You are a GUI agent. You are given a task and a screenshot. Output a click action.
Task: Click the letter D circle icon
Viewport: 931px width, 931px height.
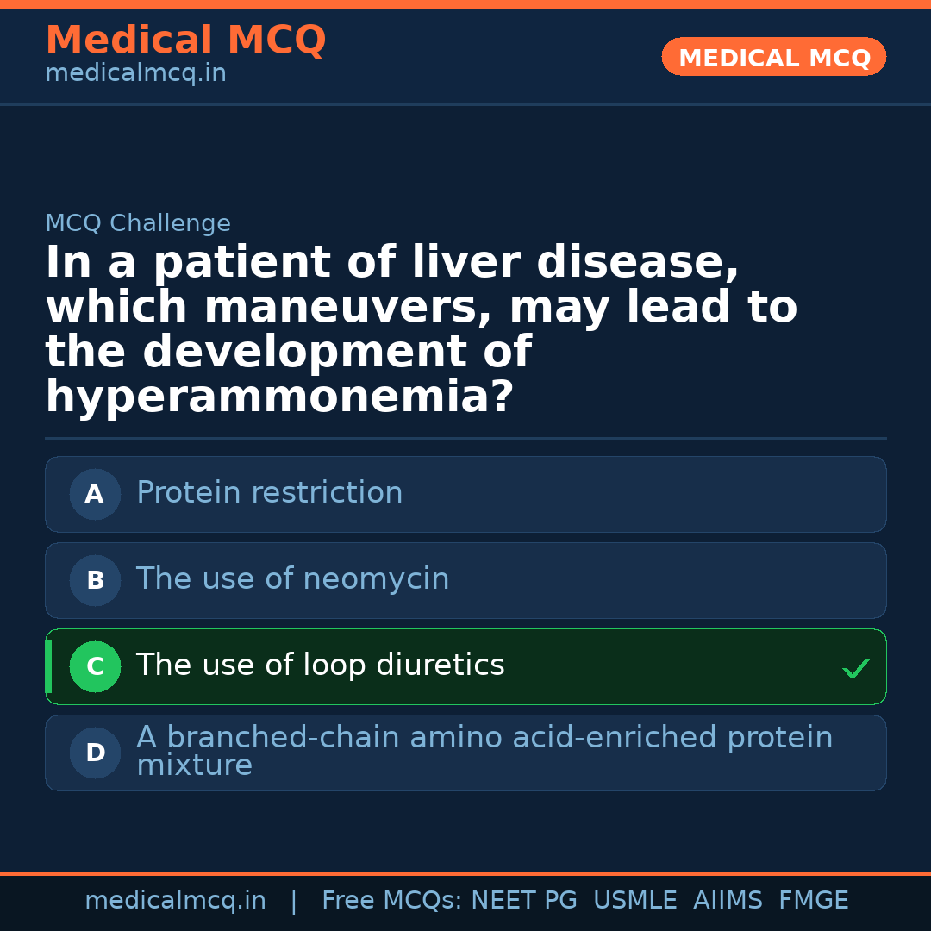pyautogui.click(x=95, y=753)
